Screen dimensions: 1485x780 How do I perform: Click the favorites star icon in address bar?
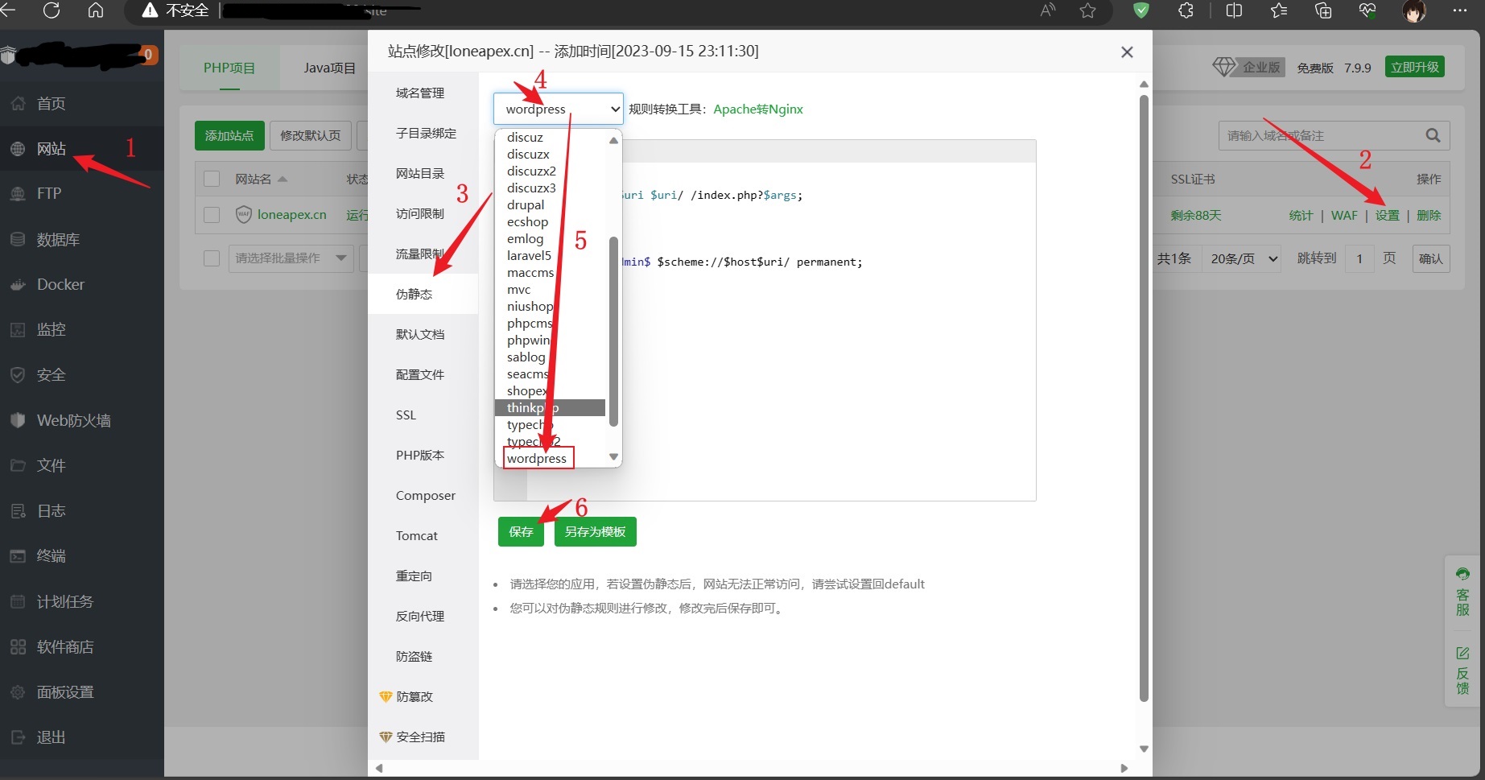(x=1087, y=10)
